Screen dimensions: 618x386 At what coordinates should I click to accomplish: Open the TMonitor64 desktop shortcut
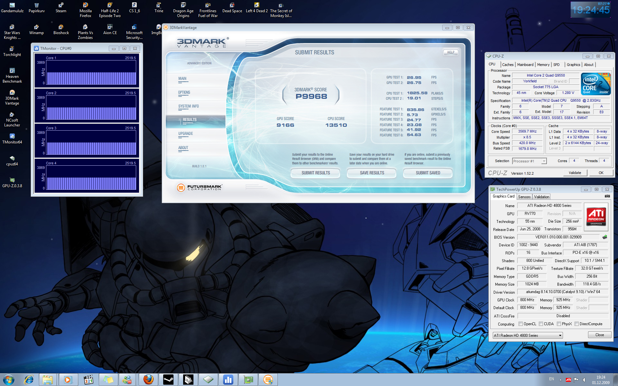pos(12,139)
